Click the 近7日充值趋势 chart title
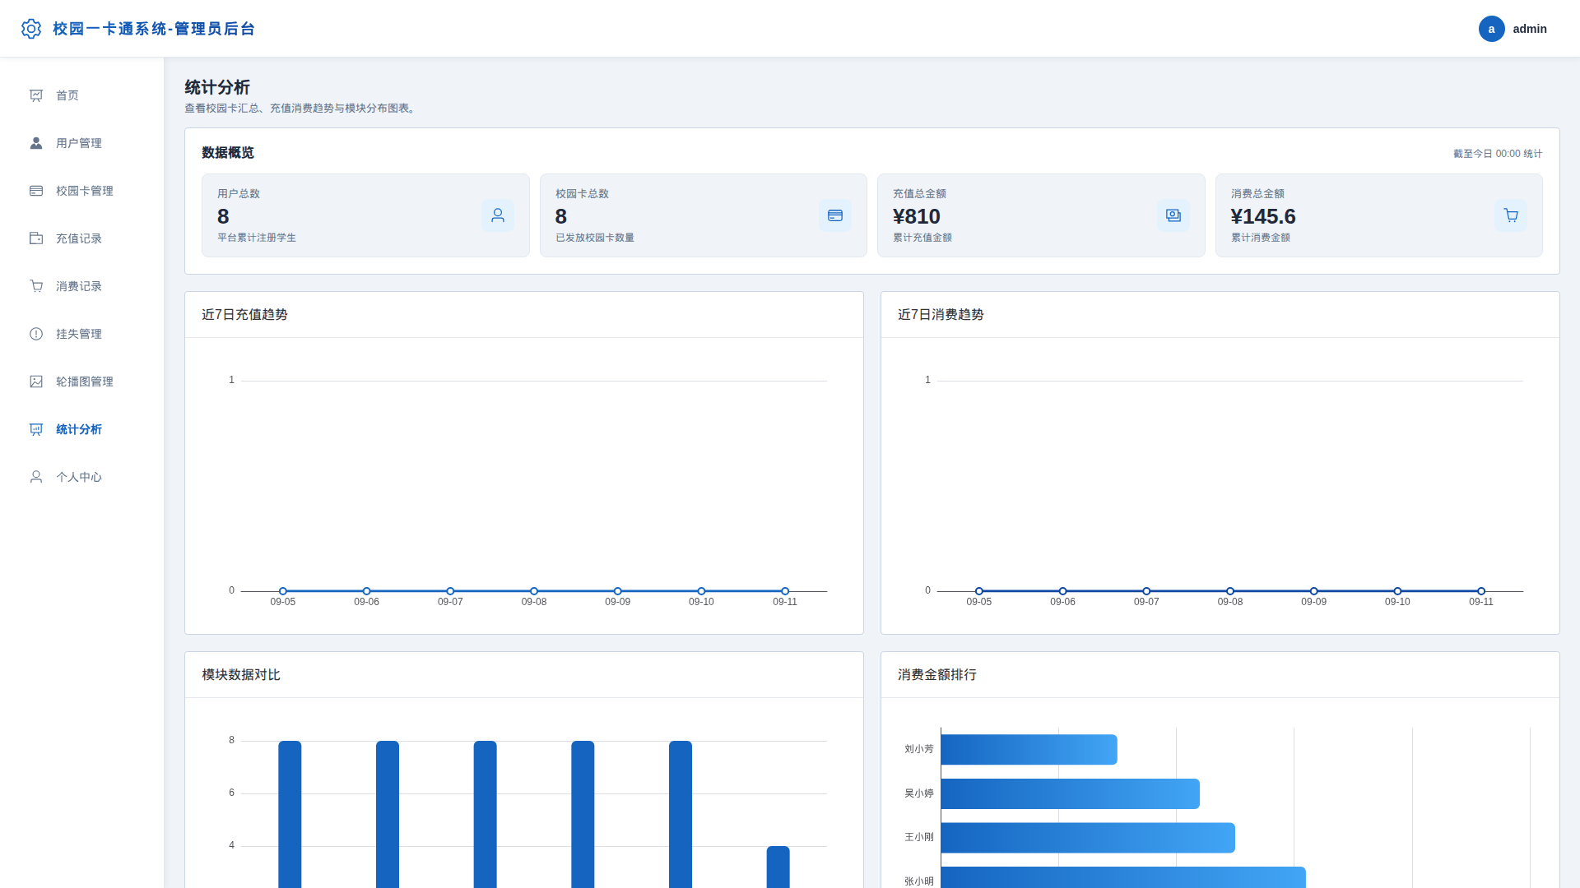Image resolution: width=1580 pixels, height=888 pixels. pyautogui.click(x=244, y=314)
